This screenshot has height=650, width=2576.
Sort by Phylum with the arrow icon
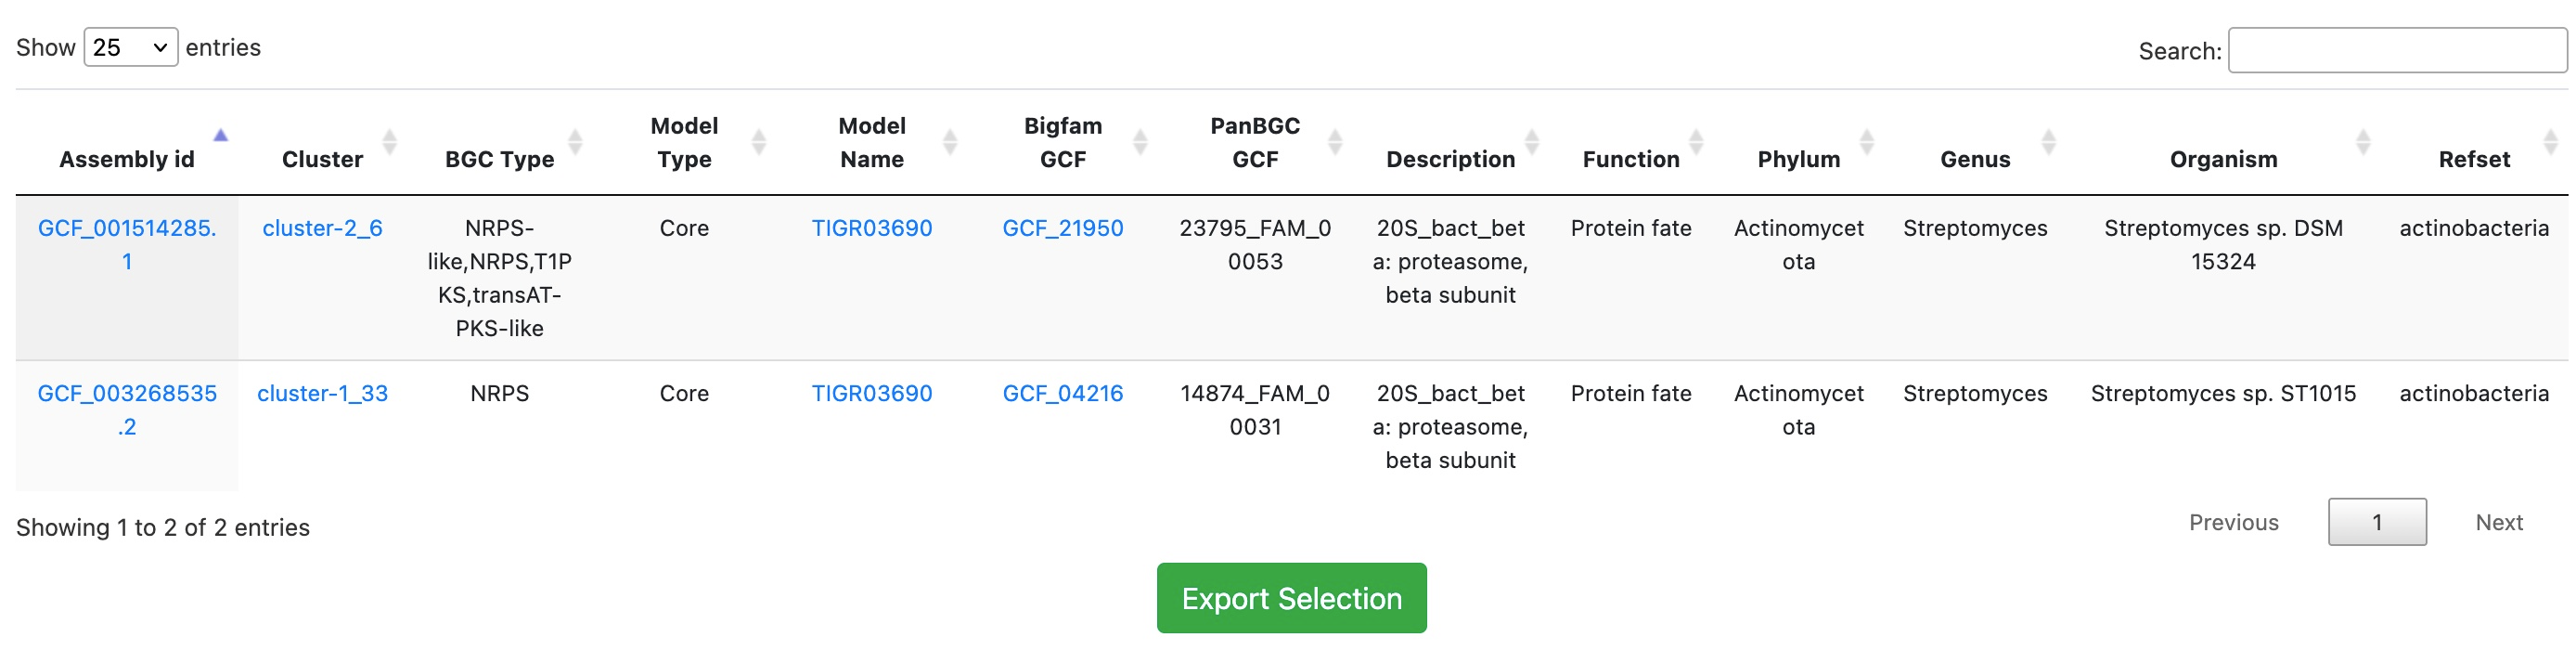1866,142
